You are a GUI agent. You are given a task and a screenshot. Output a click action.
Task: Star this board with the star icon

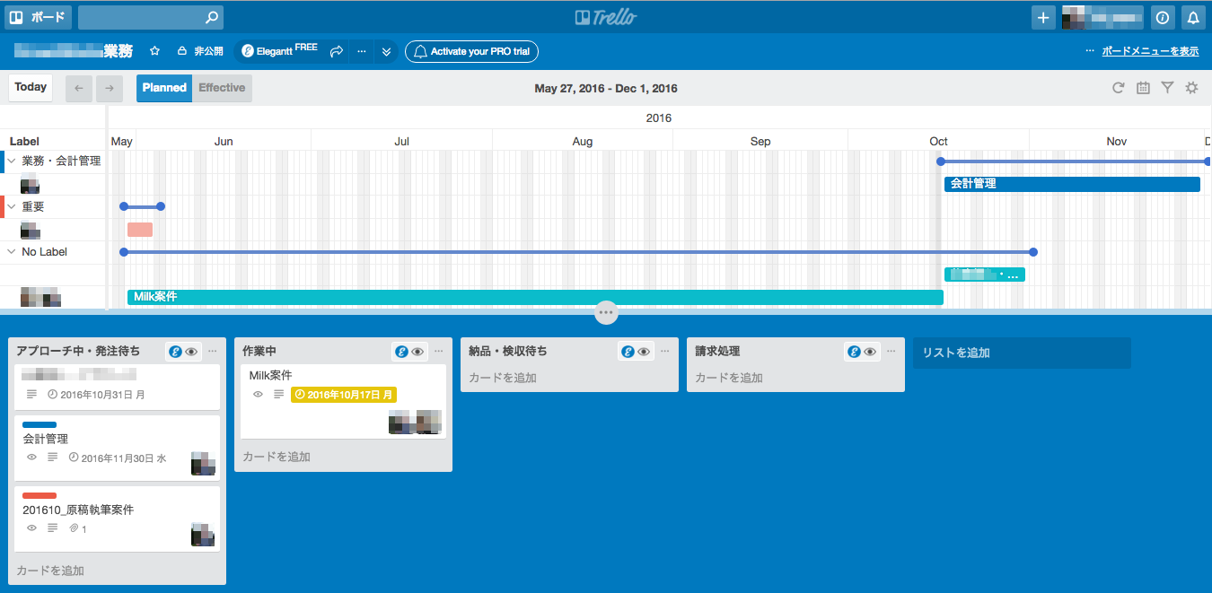[154, 52]
